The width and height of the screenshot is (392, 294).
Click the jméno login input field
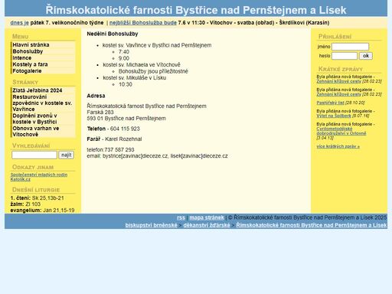click(x=350, y=47)
